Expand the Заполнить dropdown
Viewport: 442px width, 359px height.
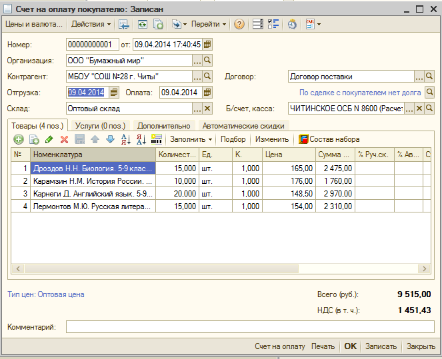[x=191, y=139]
